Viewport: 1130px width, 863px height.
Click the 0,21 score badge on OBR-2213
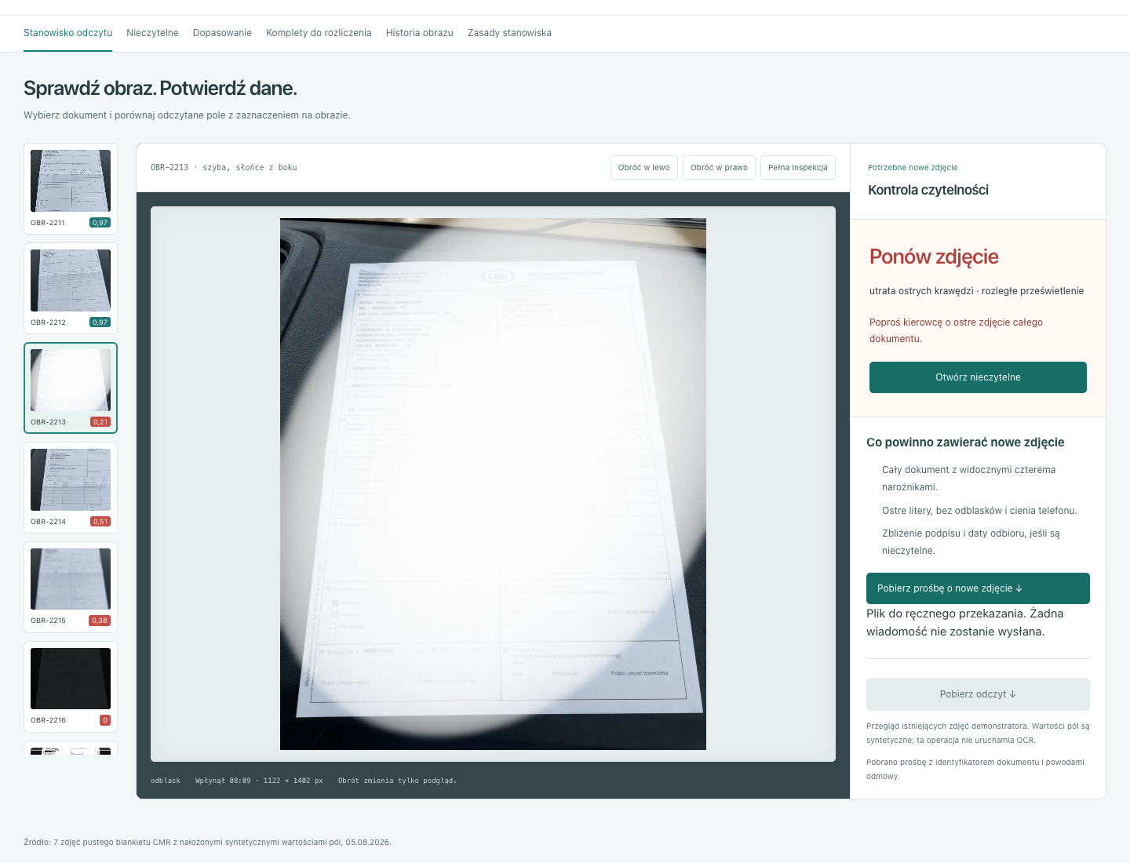pyautogui.click(x=100, y=422)
